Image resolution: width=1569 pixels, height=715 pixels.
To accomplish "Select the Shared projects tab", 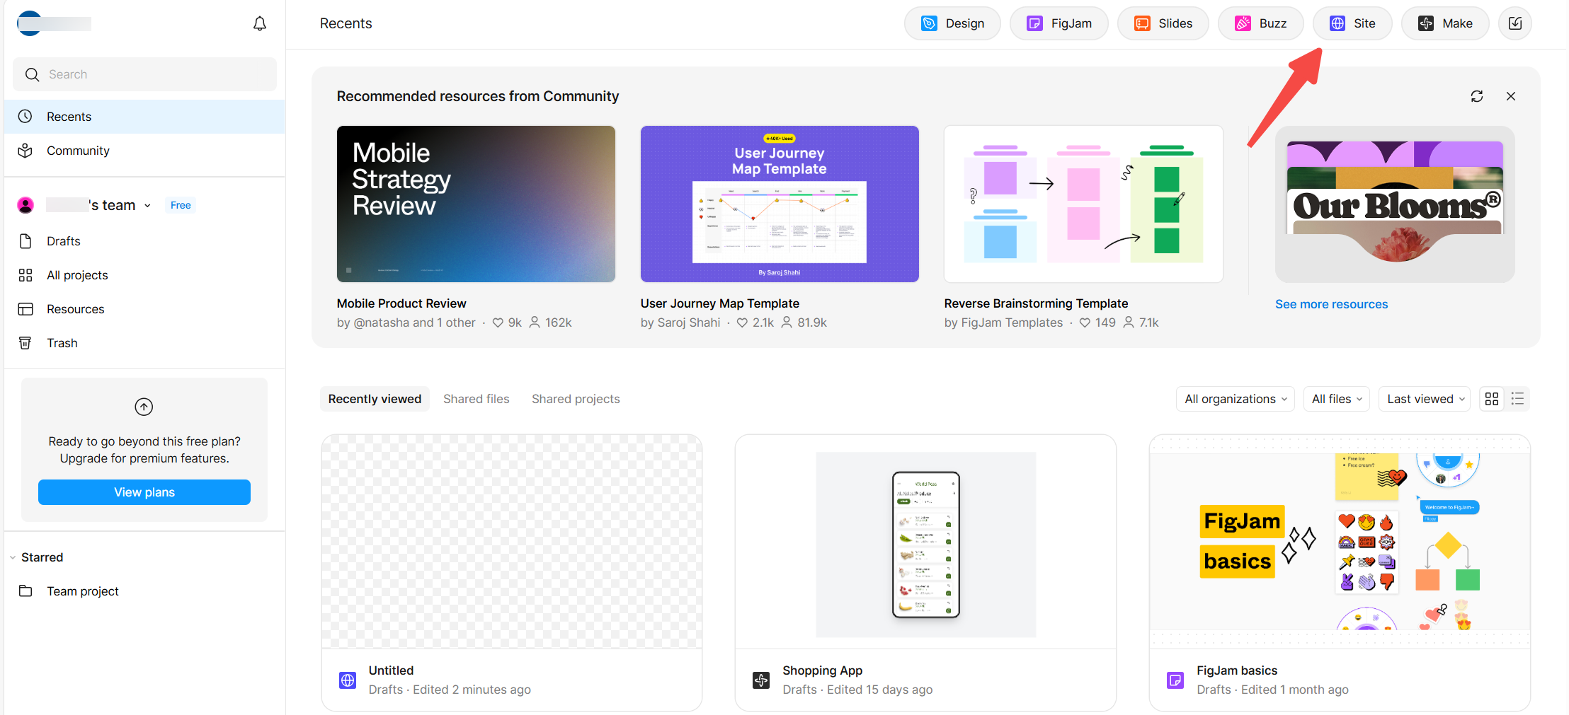I will coord(575,399).
